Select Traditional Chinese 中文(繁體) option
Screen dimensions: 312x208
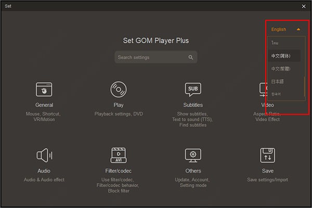tap(284, 69)
